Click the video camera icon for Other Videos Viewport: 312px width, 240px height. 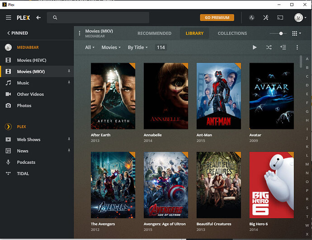point(8,94)
